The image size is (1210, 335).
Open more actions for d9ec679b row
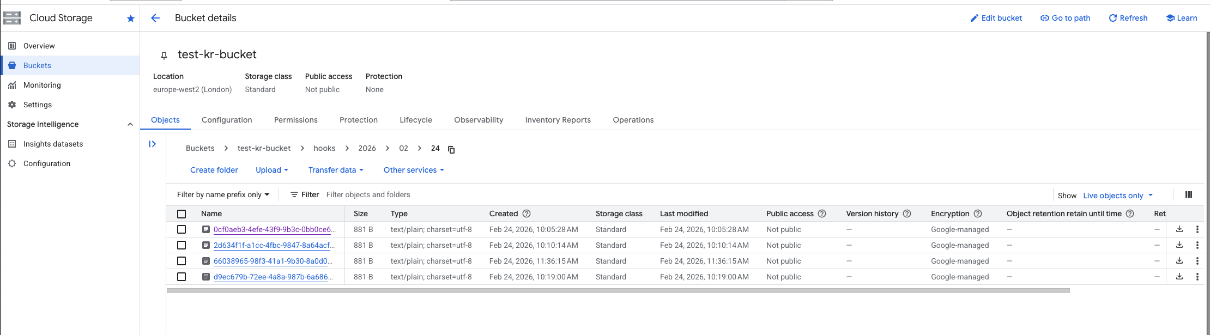(x=1197, y=277)
